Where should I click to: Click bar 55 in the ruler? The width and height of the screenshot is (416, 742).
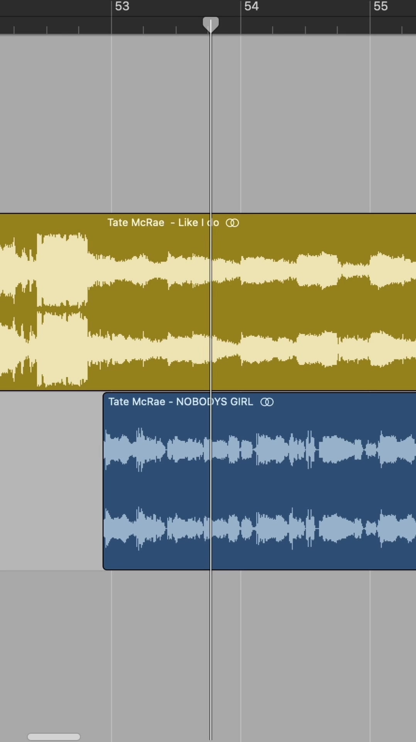tap(380, 6)
